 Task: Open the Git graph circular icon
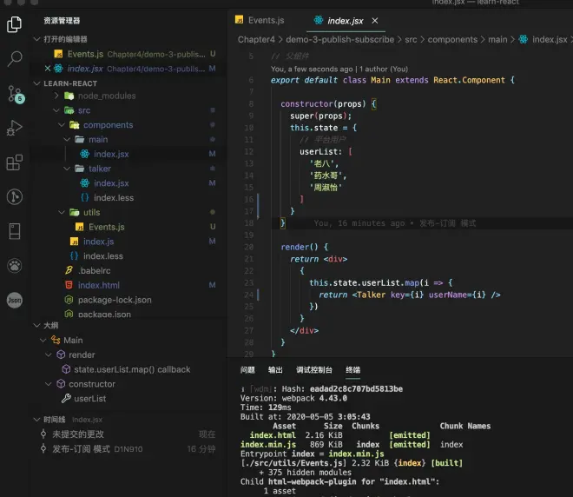[14, 196]
